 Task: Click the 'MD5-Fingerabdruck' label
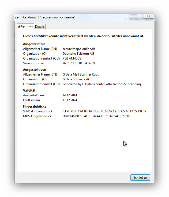coord(37,116)
